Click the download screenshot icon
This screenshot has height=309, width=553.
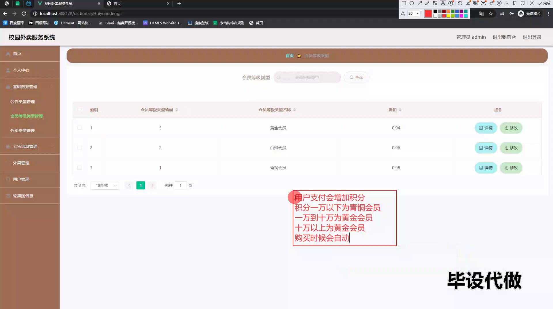coord(507,3)
